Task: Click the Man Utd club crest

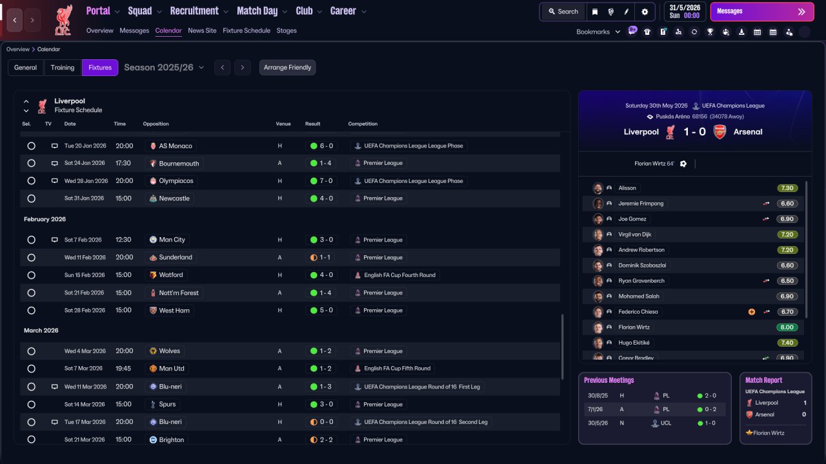Action: (153, 369)
